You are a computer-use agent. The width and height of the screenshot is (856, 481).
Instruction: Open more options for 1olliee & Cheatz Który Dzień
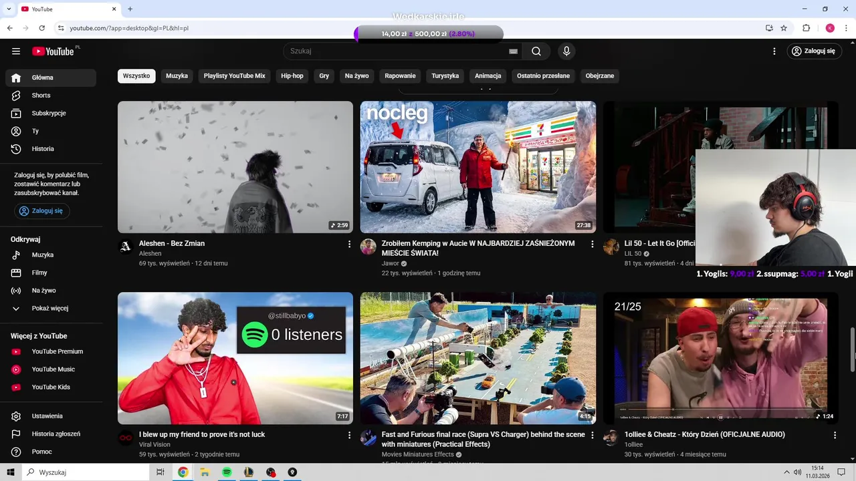pos(835,435)
